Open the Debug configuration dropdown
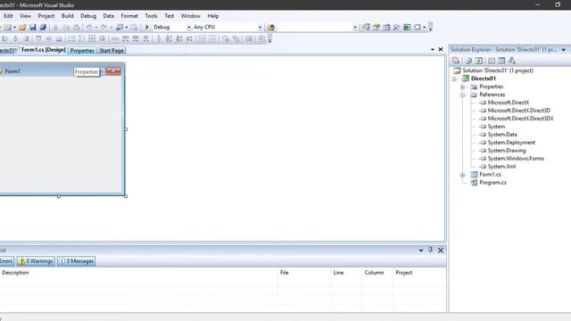This screenshot has width=571, height=321. coord(188,28)
